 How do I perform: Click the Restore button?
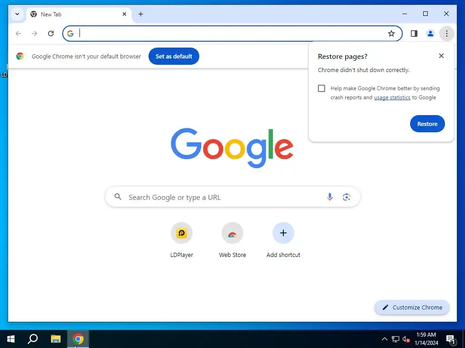427,124
